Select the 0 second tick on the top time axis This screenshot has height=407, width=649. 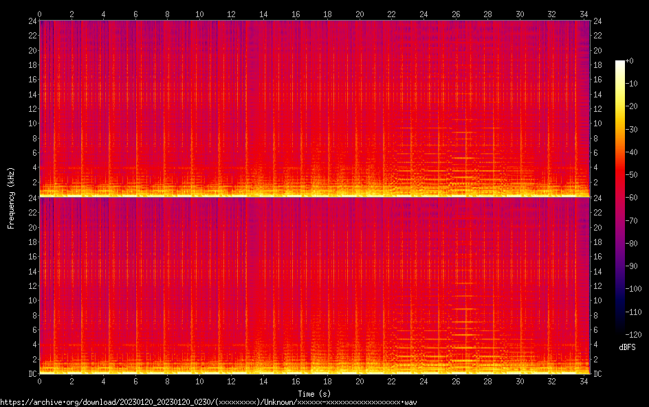39,13
